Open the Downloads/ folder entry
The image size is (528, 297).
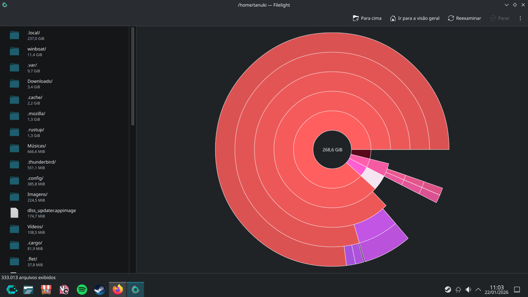point(40,84)
